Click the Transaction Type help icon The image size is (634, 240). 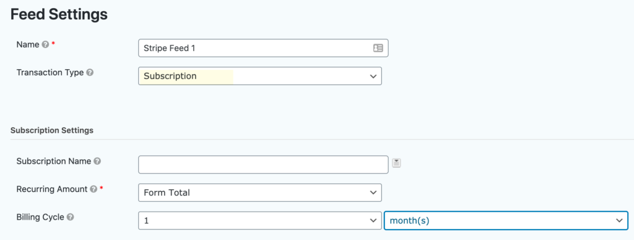click(90, 73)
